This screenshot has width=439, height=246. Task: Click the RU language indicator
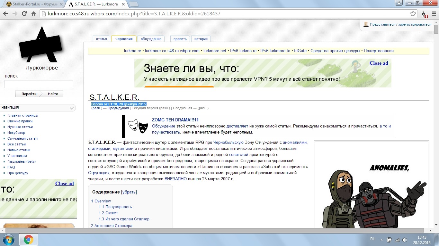point(373,239)
